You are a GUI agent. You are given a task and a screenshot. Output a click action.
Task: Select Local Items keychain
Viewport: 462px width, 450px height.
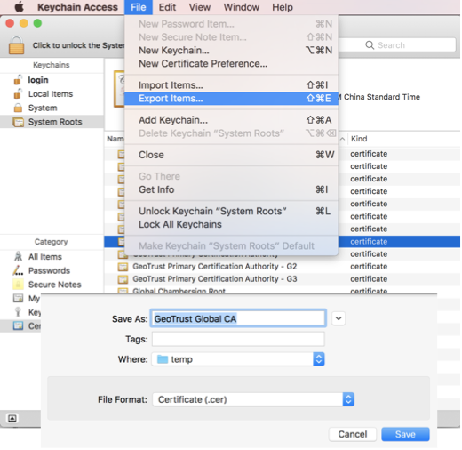(x=51, y=94)
